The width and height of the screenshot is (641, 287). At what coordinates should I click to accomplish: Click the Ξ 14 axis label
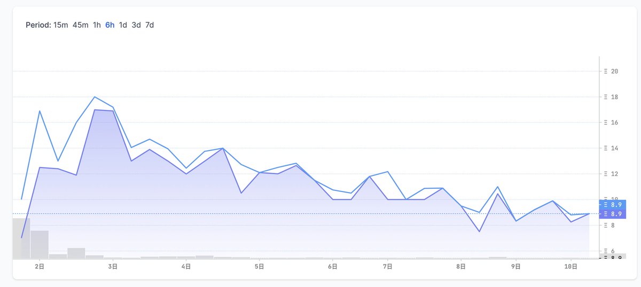click(x=611, y=148)
